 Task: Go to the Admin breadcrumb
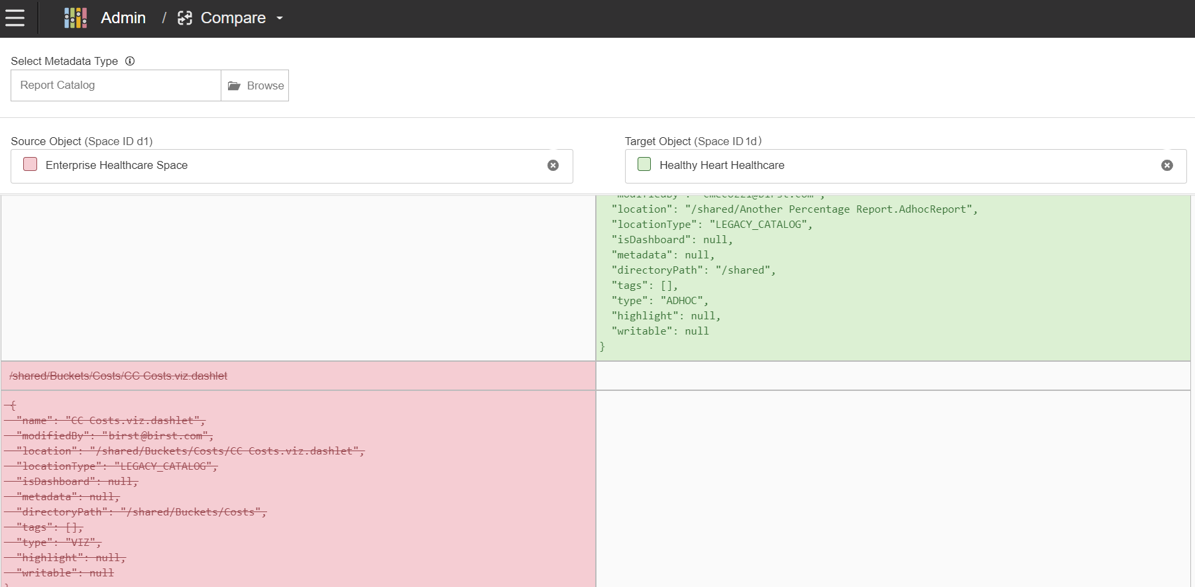tap(123, 18)
